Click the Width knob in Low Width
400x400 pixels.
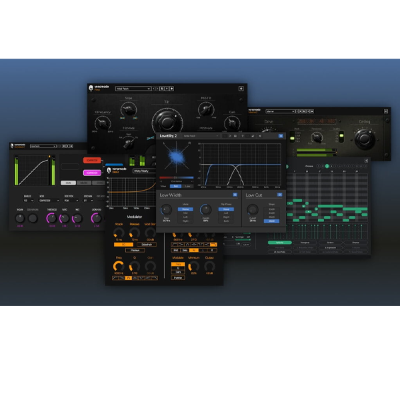point(205,209)
